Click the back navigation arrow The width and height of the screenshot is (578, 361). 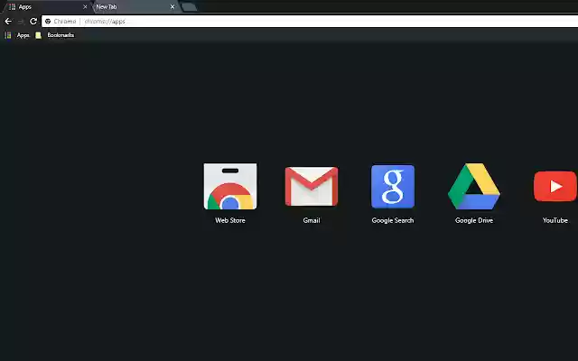pyautogui.click(x=8, y=22)
